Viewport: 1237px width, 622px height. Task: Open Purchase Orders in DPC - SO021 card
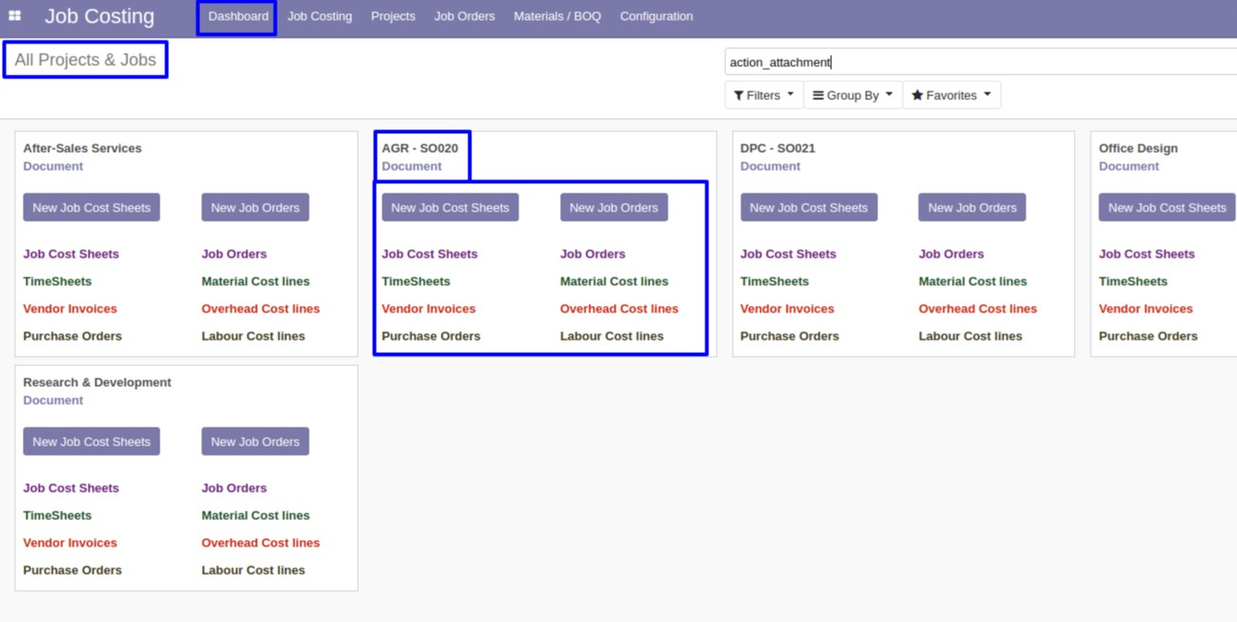pyautogui.click(x=790, y=336)
